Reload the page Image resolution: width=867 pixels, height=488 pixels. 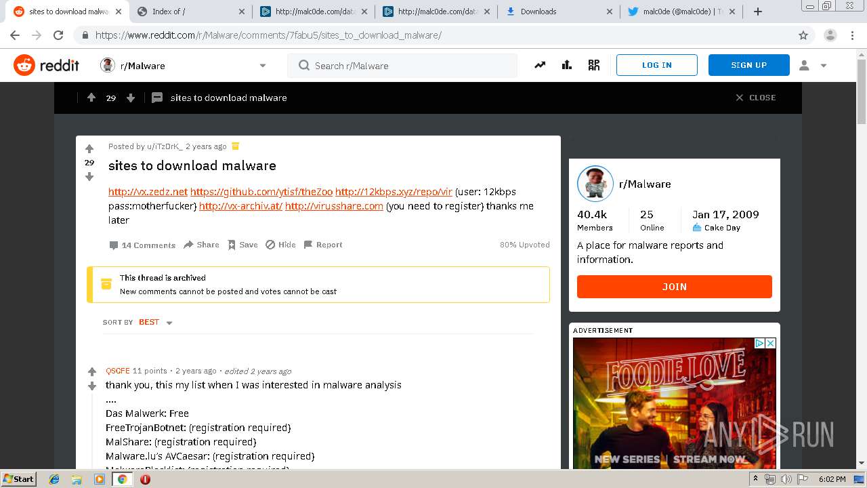58,35
